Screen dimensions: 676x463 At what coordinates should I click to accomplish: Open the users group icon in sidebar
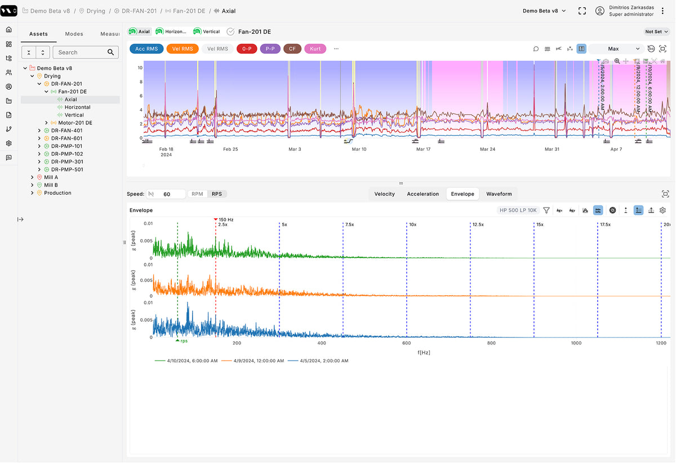(8, 73)
